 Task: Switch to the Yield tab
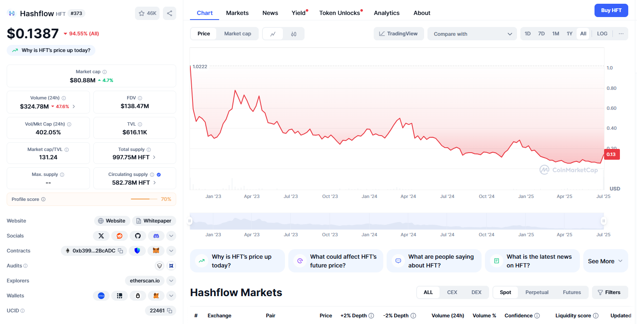pos(299,13)
